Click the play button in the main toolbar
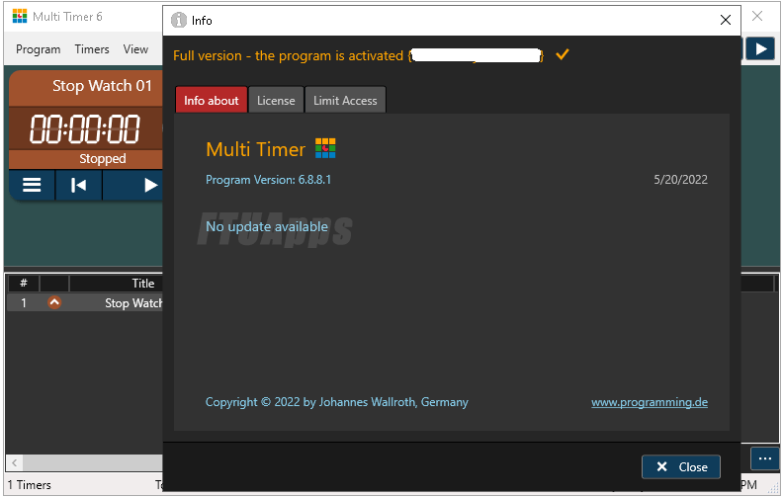 [760, 48]
